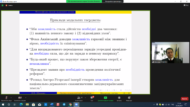Open the Participants panel
190x107 pixels.
79,98
